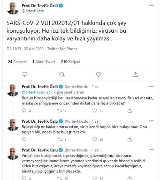The image size is (162, 180).
Task: Open more options on first reply tweet
Action: [151, 86]
